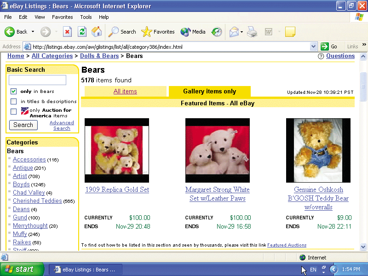Click the Basic Search text field
This screenshot has width=368, height=276.
(38, 80)
